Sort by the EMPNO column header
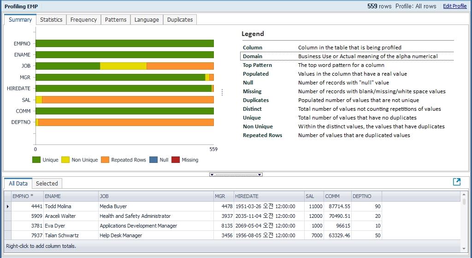The width and height of the screenshot is (472, 258). click(27, 196)
